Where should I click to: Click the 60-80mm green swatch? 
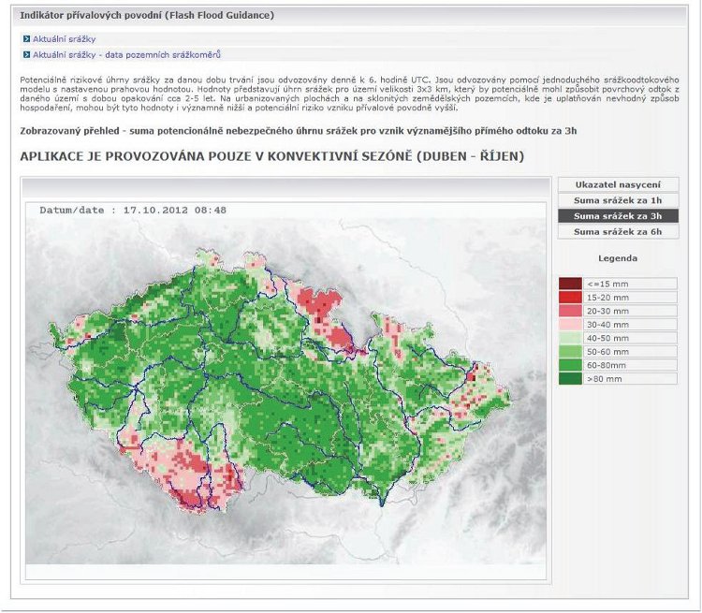click(570, 365)
